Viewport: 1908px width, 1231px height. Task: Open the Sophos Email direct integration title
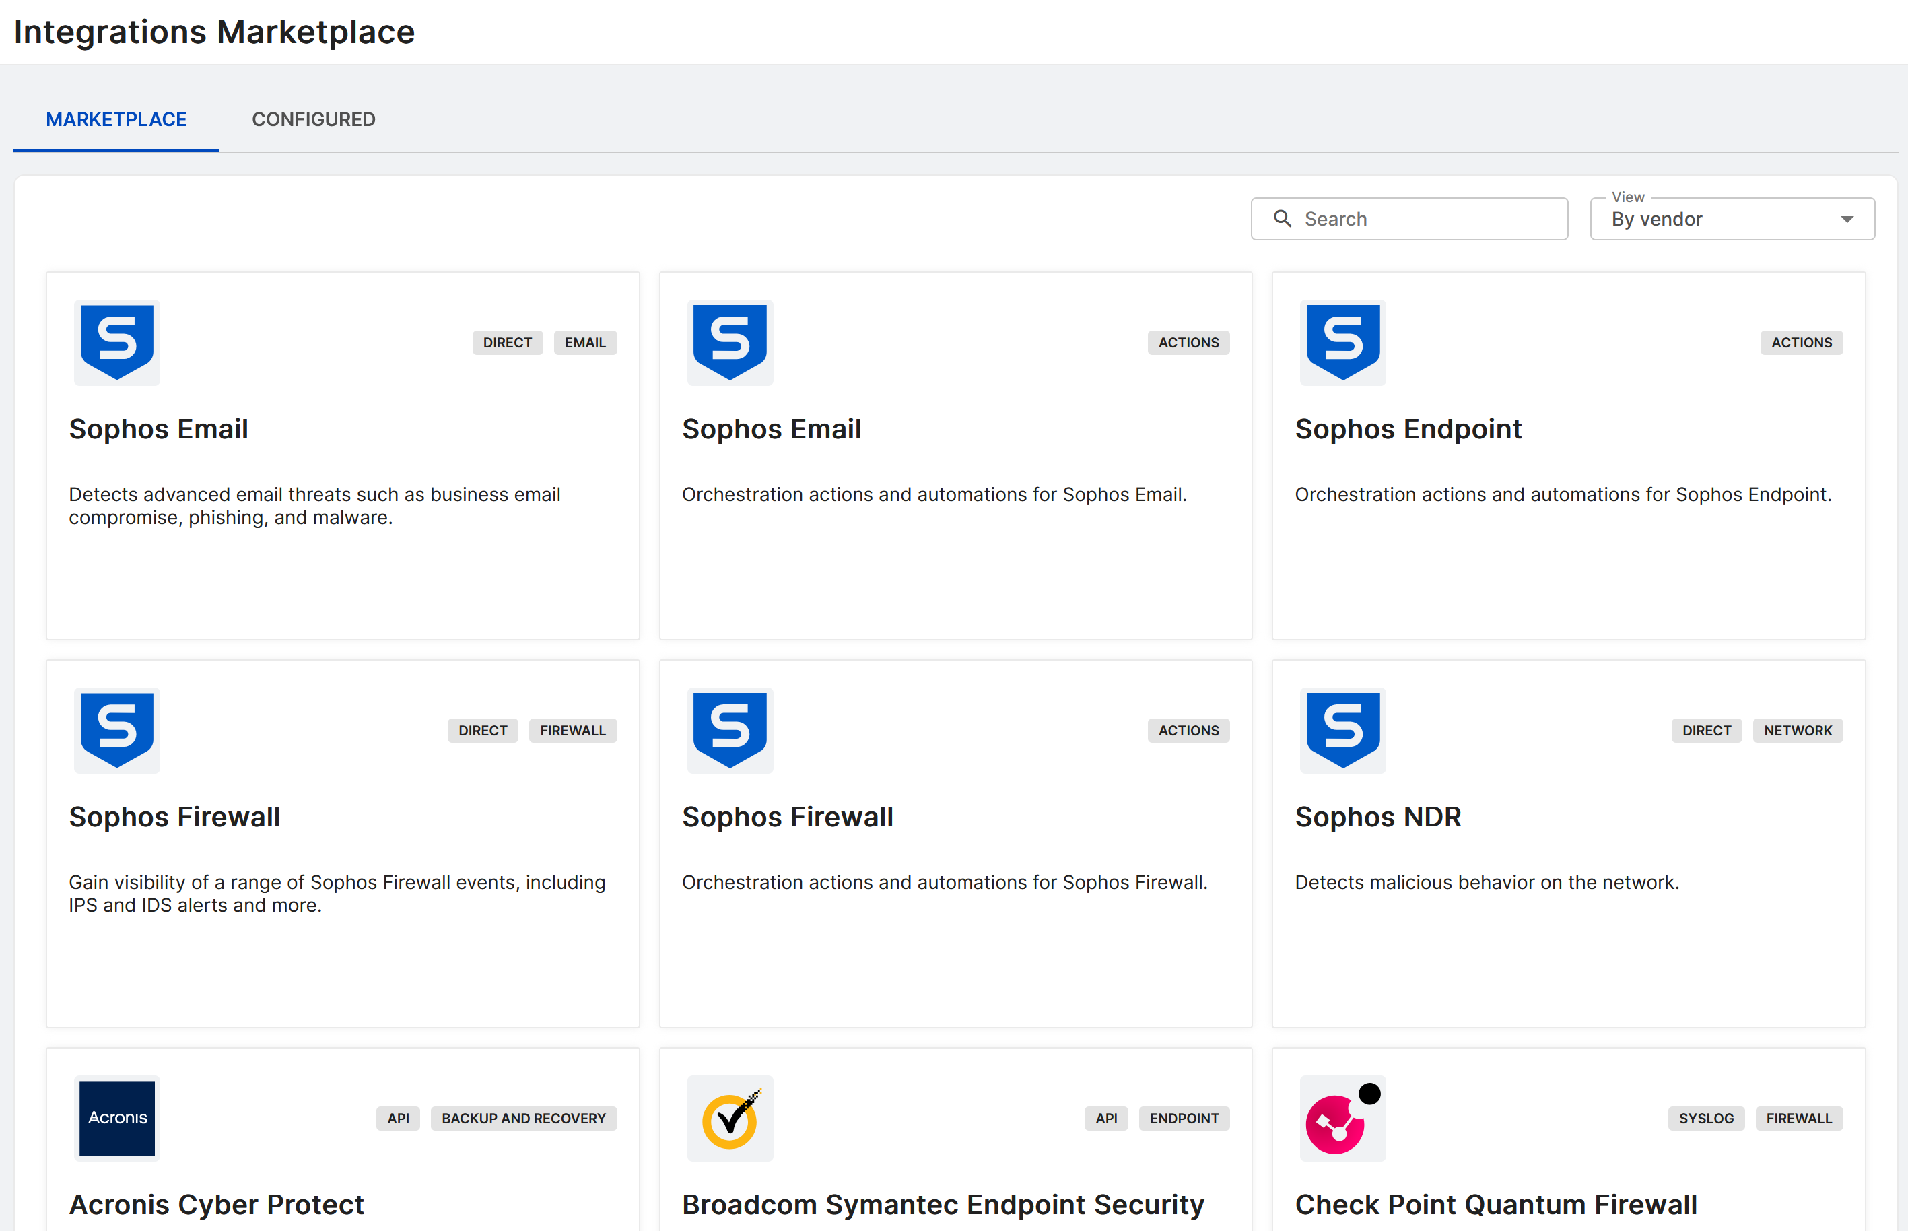coord(158,428)
